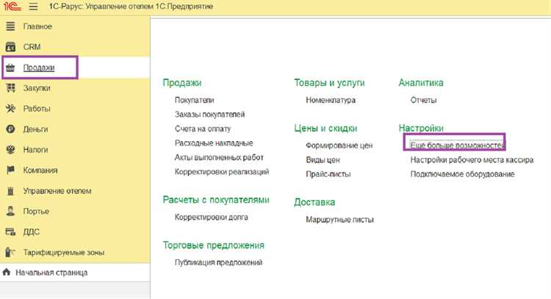The width and height of the screenshot is (551, 299).
Task: Open Прайс-листы
Action: click(328, 174)
